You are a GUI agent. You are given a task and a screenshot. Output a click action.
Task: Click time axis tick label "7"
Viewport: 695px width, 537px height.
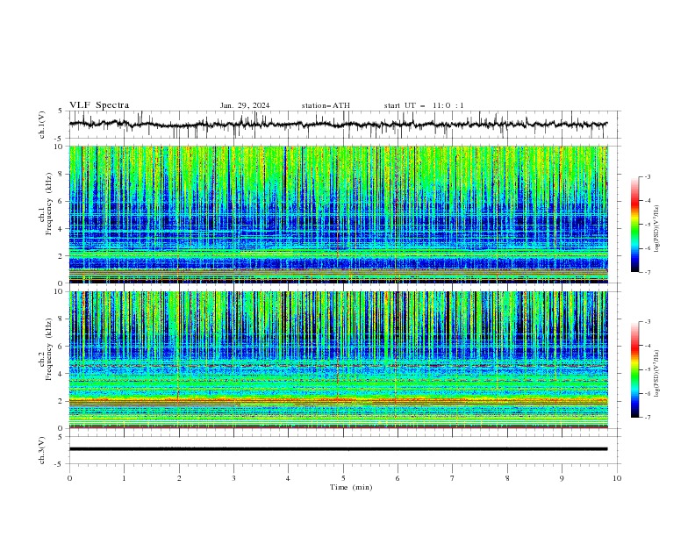pos(453,478)
